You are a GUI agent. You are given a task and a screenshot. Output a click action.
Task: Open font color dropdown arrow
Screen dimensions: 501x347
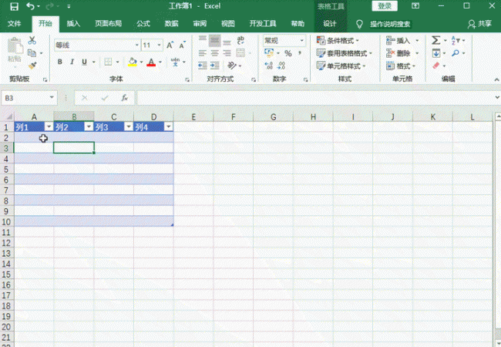click(x=160, y=62)
